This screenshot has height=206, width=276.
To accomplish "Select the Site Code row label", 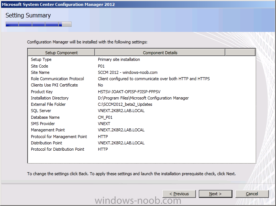I will coord(39,66).
